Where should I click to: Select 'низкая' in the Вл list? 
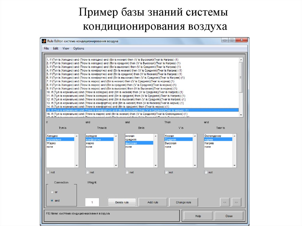point(139,136)
